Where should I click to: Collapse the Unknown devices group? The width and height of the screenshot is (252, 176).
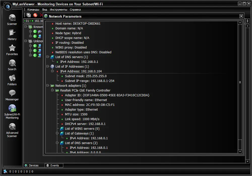click(26, 41)
